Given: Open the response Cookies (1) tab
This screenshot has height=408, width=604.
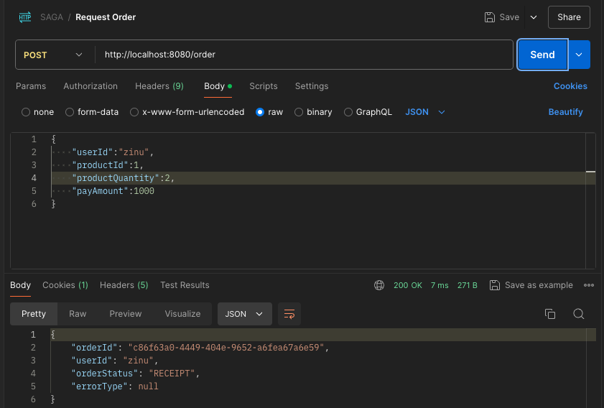Looking at the screenshot, I should [x=65, y=285].
